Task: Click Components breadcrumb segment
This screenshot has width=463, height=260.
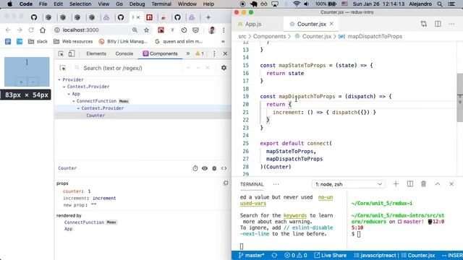Action: coord(269,36)
